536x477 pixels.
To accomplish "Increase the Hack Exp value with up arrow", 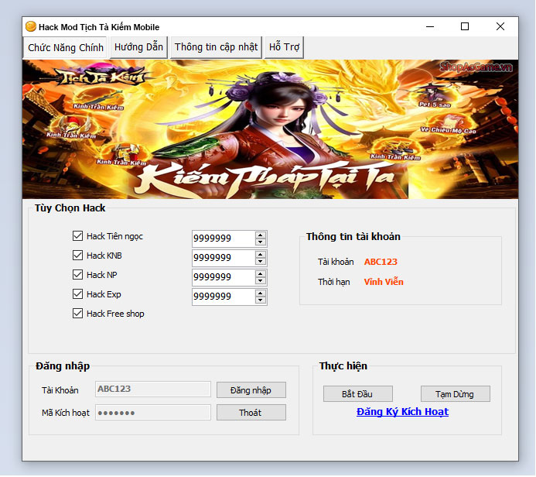I will [261, 293].
